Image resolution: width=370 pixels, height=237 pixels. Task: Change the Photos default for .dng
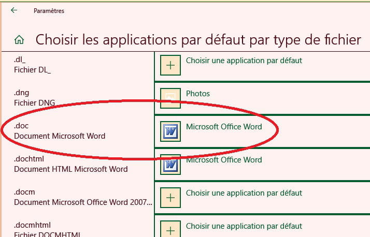[198, 94]
